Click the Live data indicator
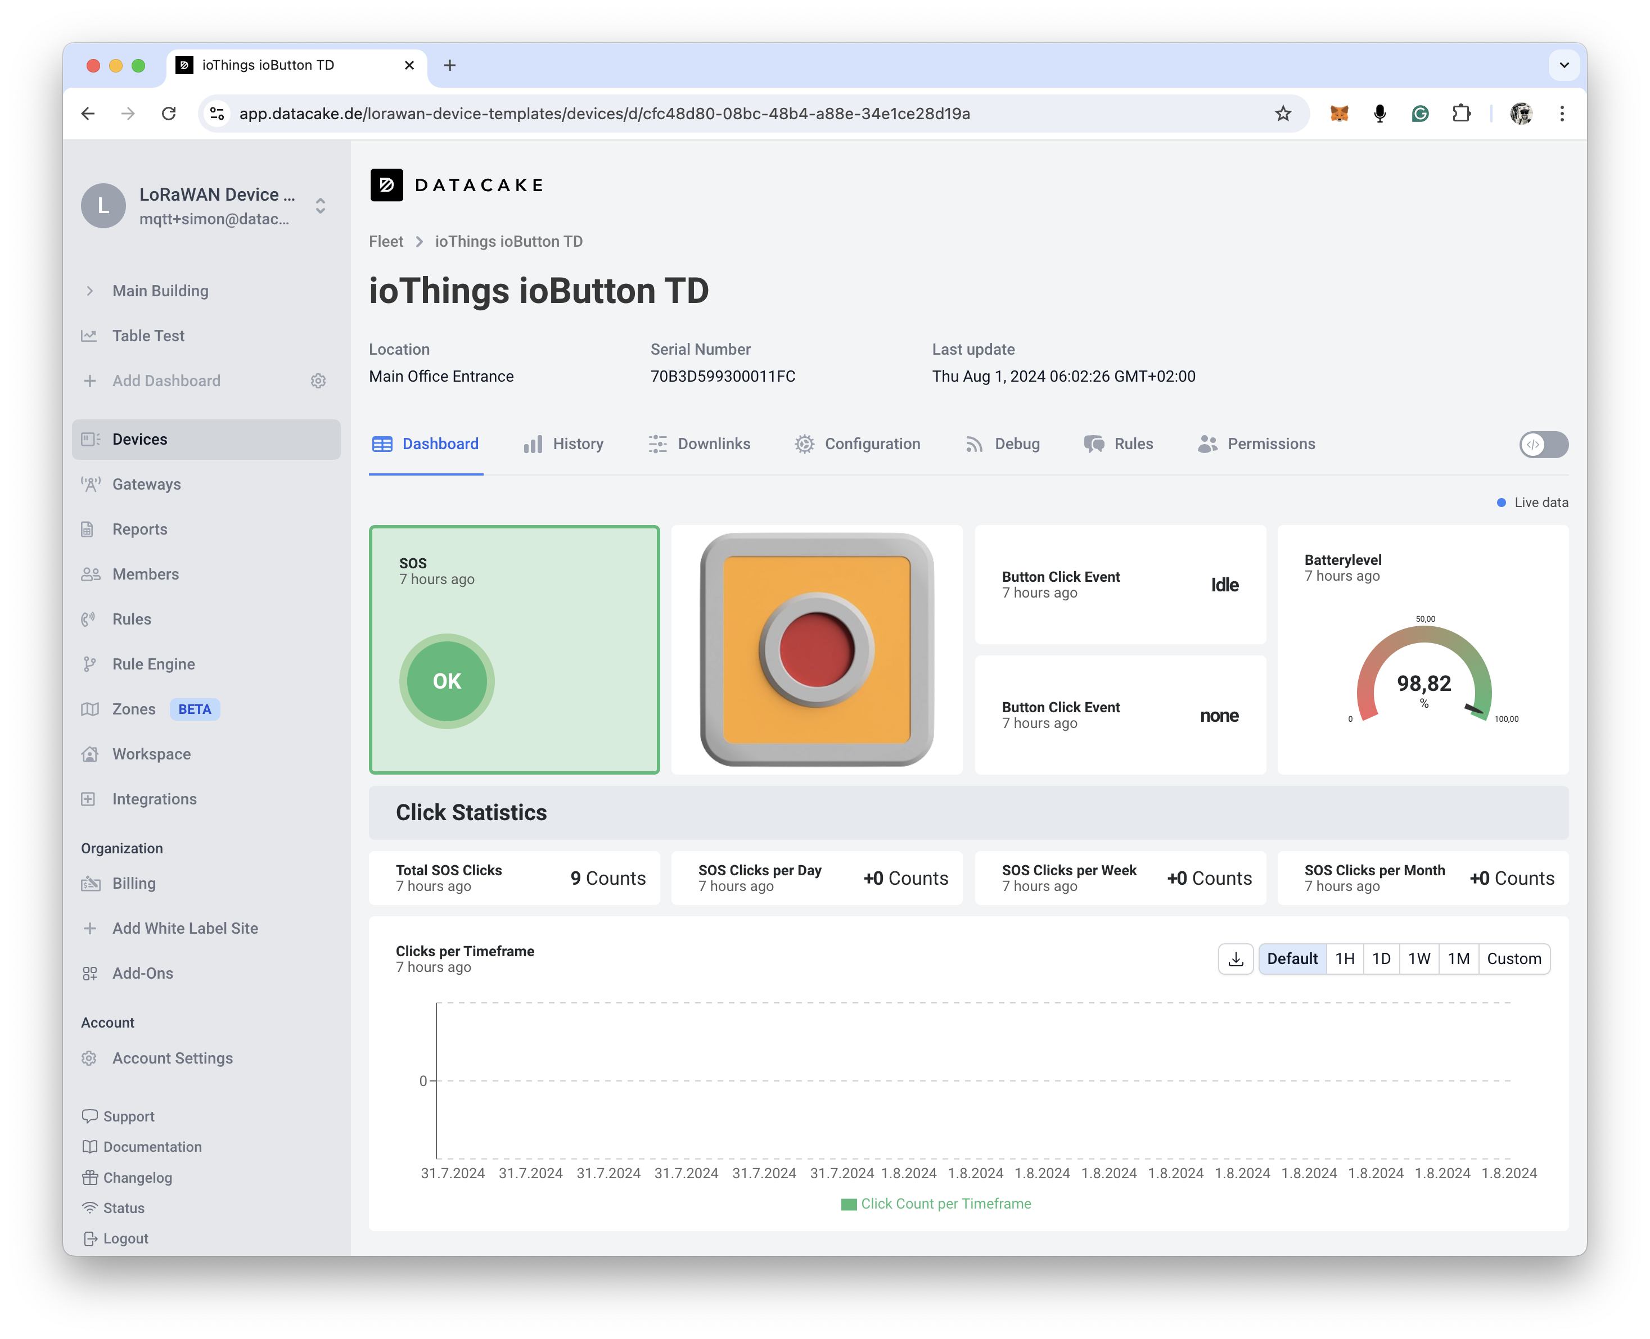The image size is (1650, 1339). tap(1532, 502)
